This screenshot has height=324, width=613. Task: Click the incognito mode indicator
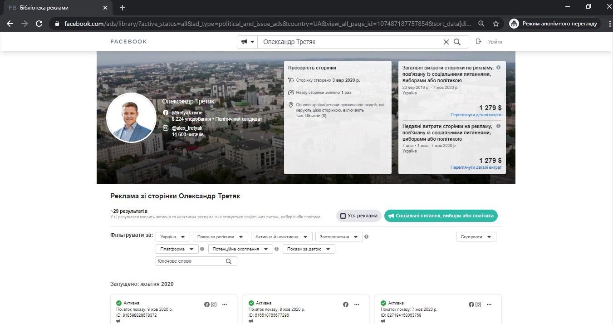click(x=554, y=24)
